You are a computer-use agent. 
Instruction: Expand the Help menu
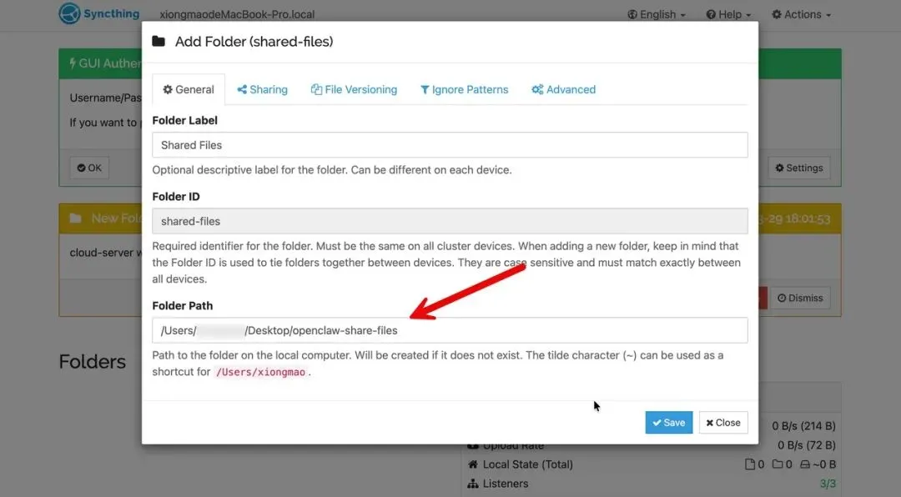point(728,14)
